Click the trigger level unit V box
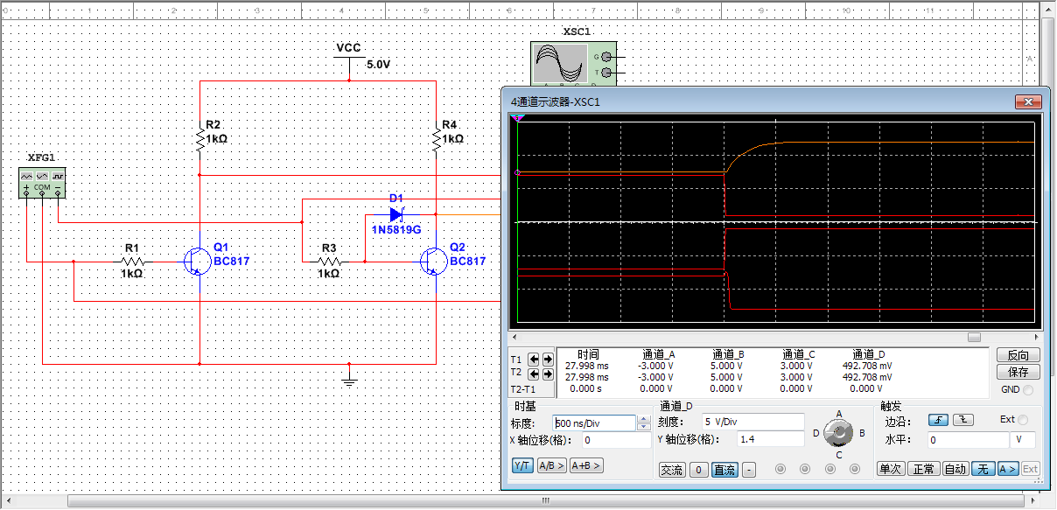Screen dimensions: 1057x510 [x=1023, y=440]
